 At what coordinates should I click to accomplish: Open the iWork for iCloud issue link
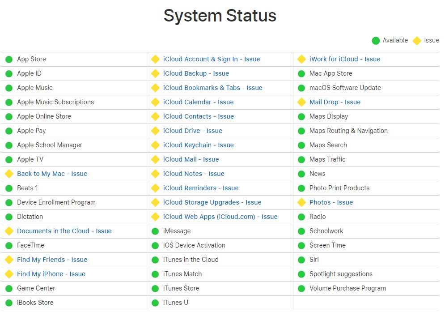(x=344, y=59)
